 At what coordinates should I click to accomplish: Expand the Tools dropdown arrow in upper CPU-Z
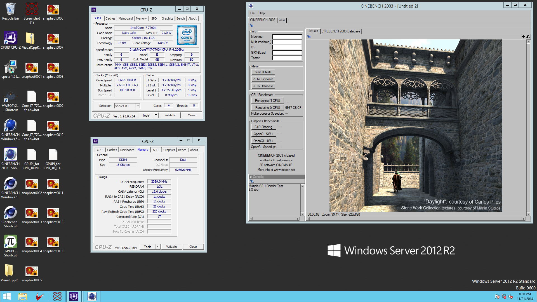(156, 115)
